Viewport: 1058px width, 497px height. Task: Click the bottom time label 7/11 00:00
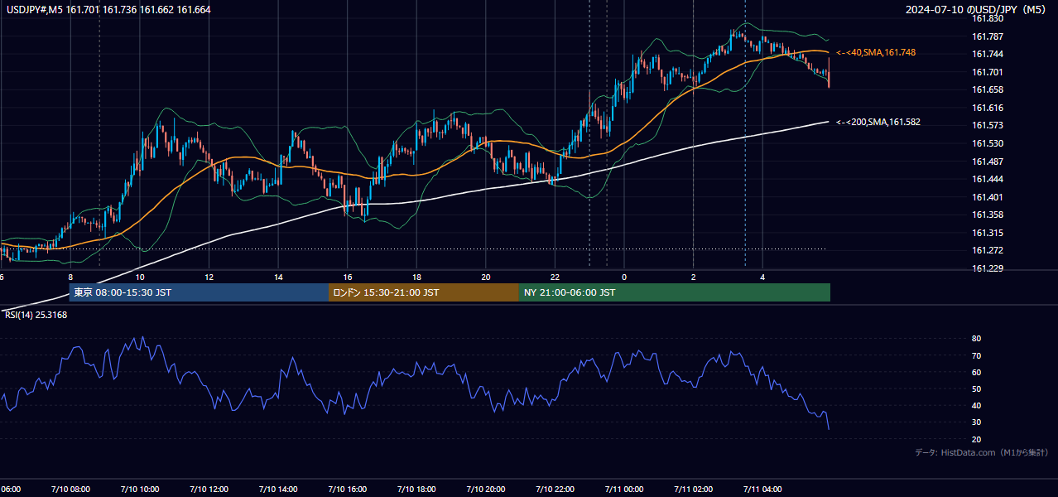[x=624, y=489]
